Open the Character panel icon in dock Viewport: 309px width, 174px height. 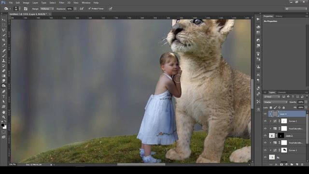(x=258, y=75)
